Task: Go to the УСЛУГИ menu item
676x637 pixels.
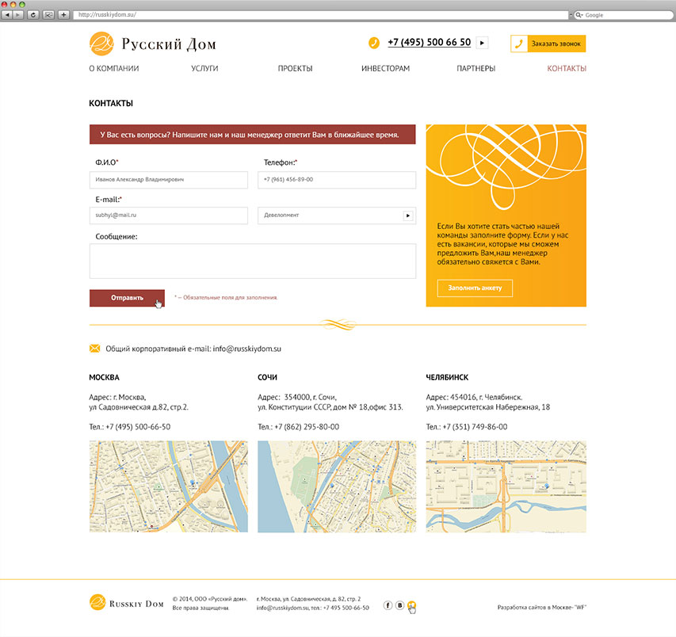Action: (x=204, y=68)
